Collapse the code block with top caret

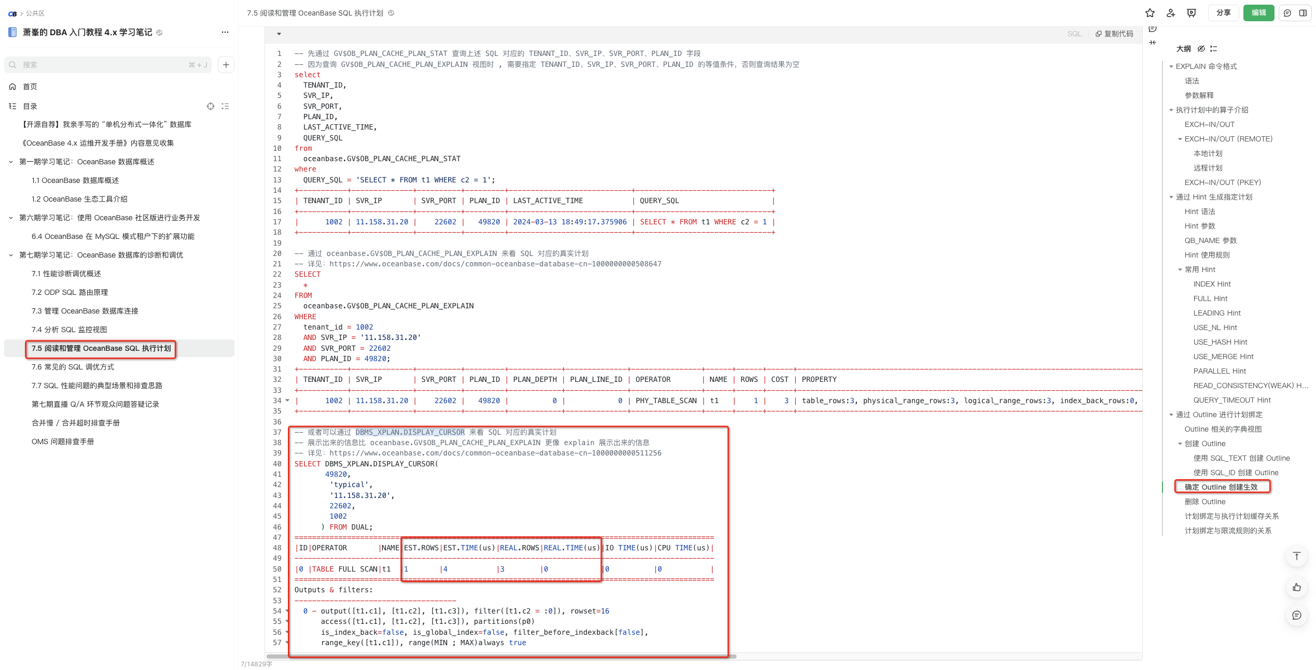[x=279, y=34]
